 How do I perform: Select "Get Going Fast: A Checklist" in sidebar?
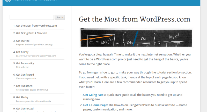31,33
